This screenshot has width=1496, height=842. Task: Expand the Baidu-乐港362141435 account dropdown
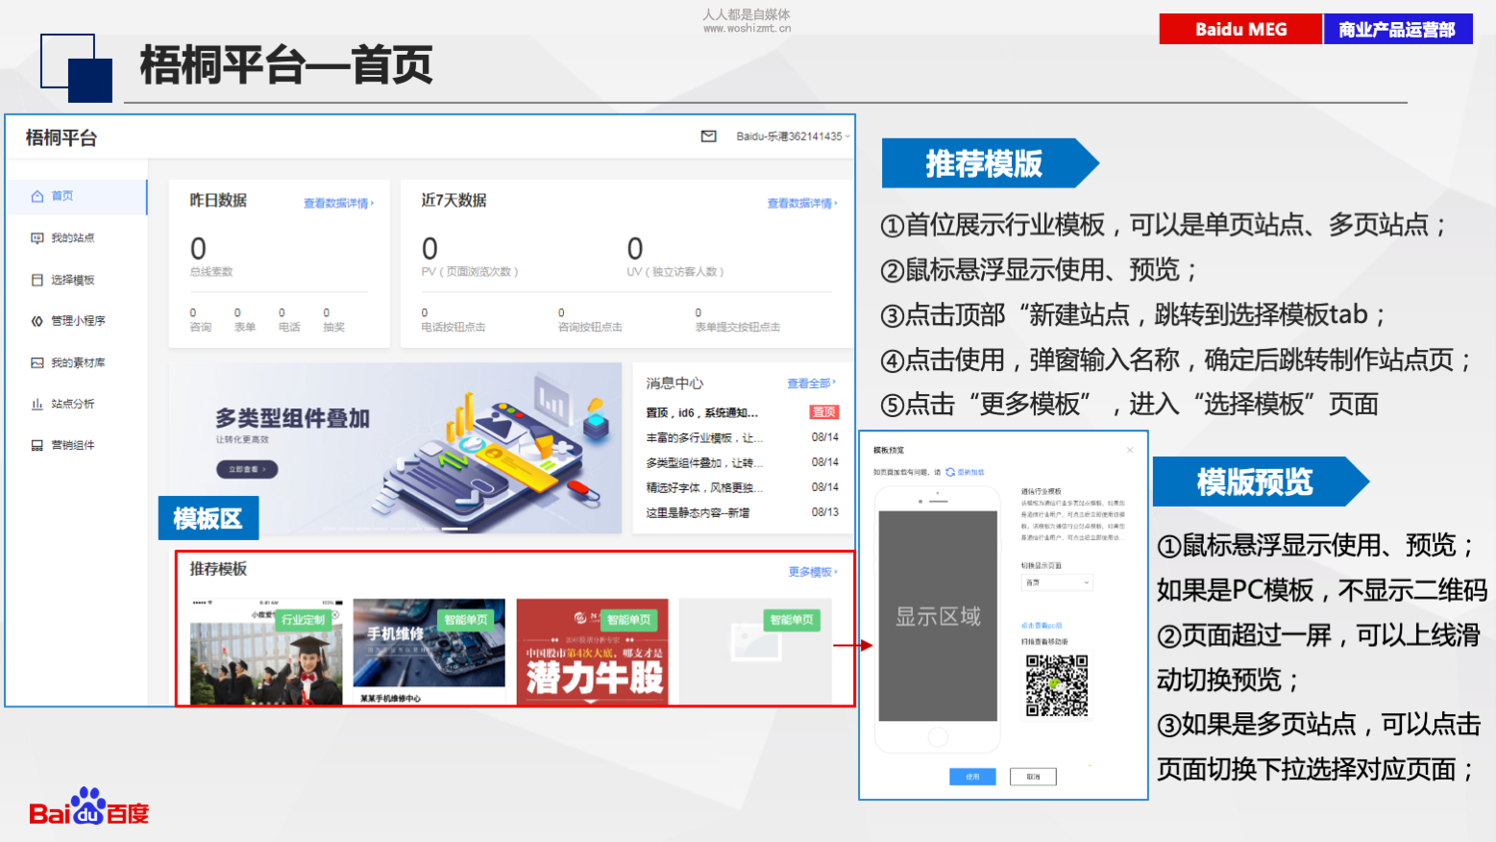(793, 136)
